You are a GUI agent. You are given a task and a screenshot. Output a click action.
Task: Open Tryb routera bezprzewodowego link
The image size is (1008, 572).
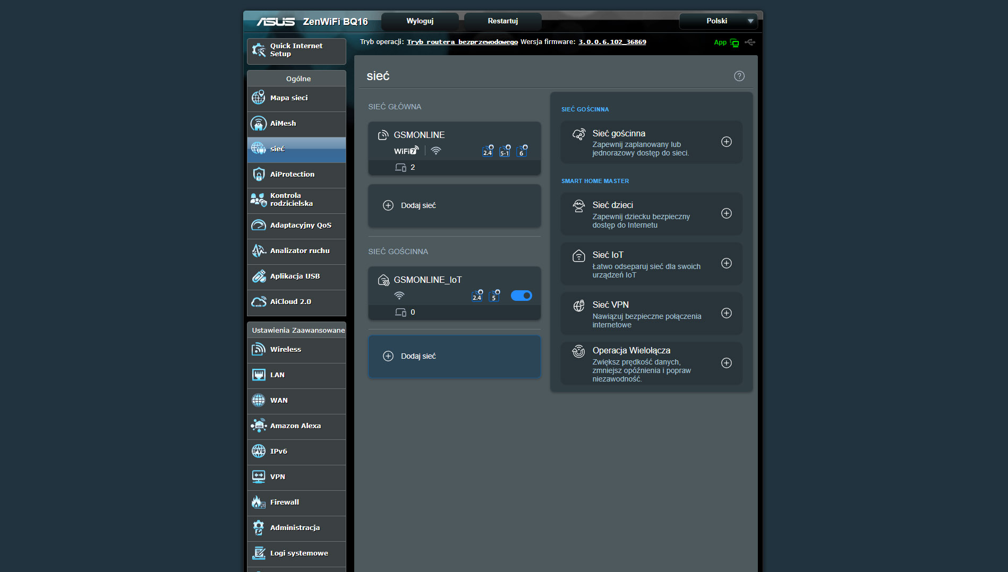462,42
